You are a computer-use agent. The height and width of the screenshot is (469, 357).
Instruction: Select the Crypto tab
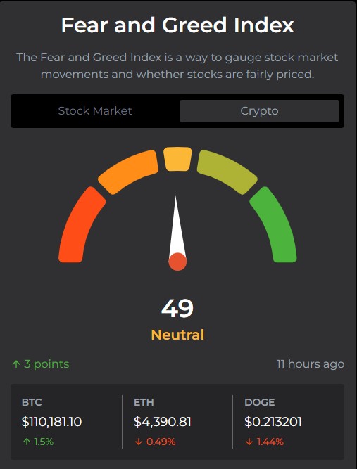pos(259,111)
